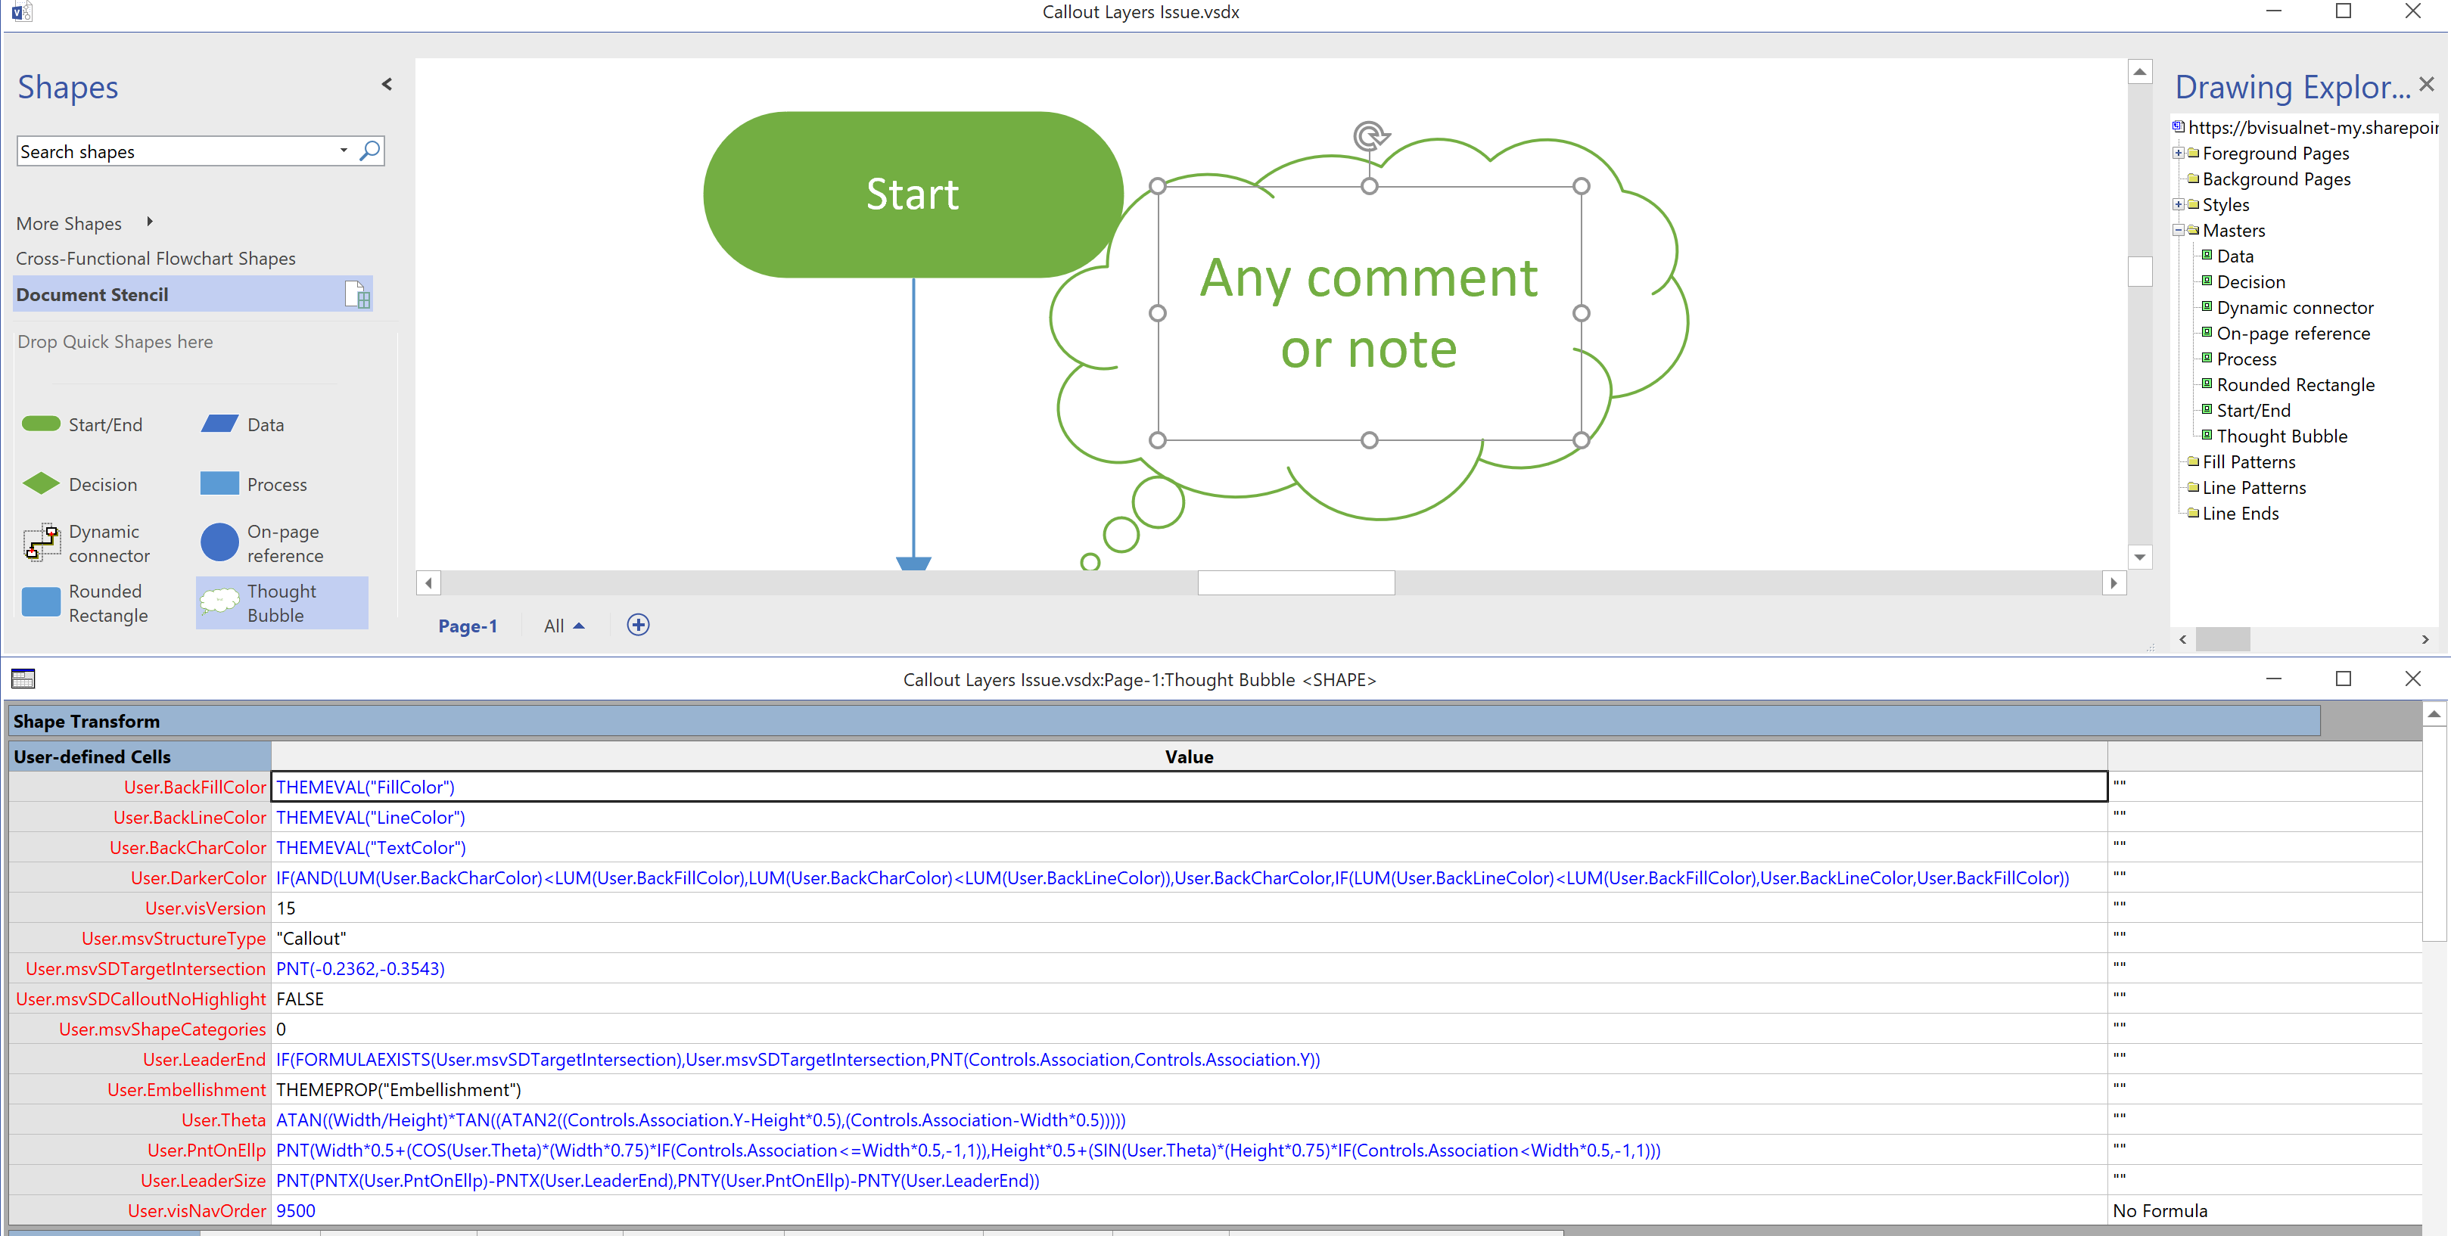Switch to the Page-1 tab
The image size is (2451, 1236).
[x=467, y=625]
